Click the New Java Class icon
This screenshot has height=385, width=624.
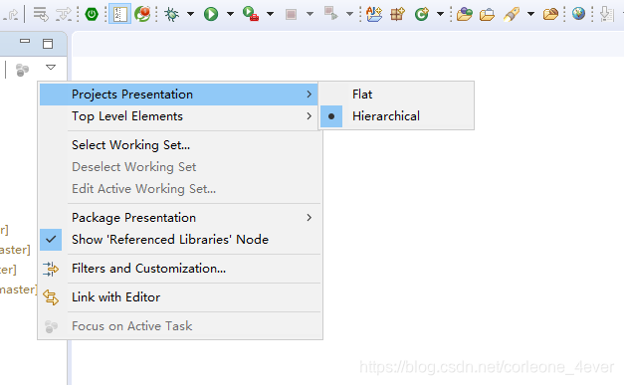[421, 14]
